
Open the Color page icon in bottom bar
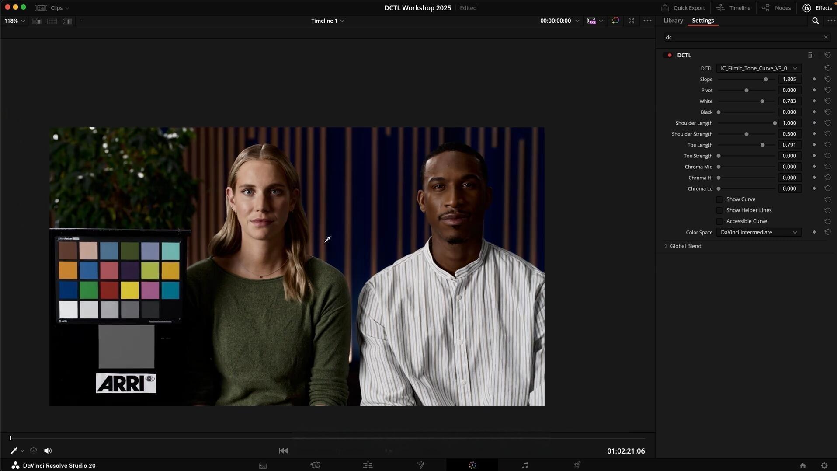[x=472, y=465]
